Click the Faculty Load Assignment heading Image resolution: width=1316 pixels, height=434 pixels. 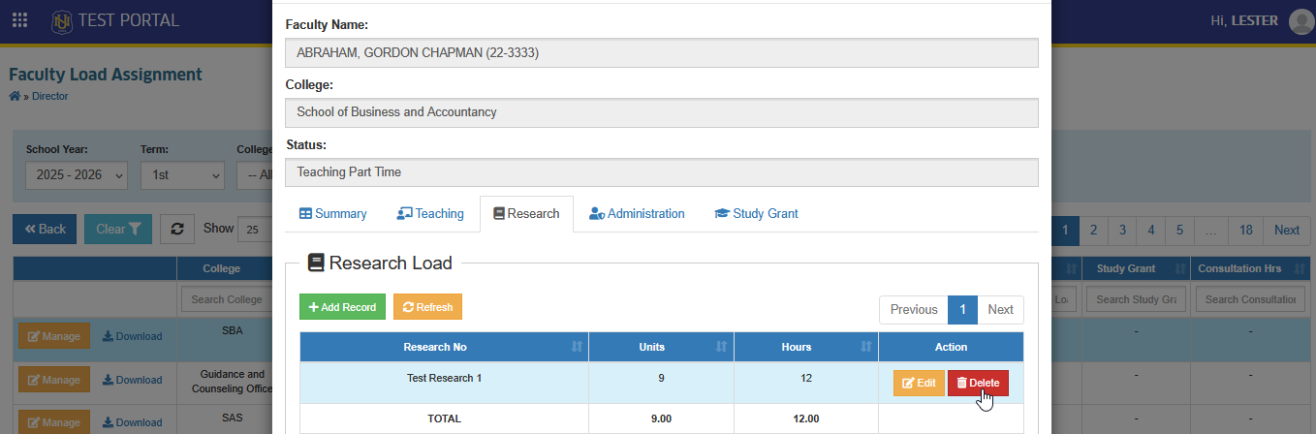click(x=106, y=75)
